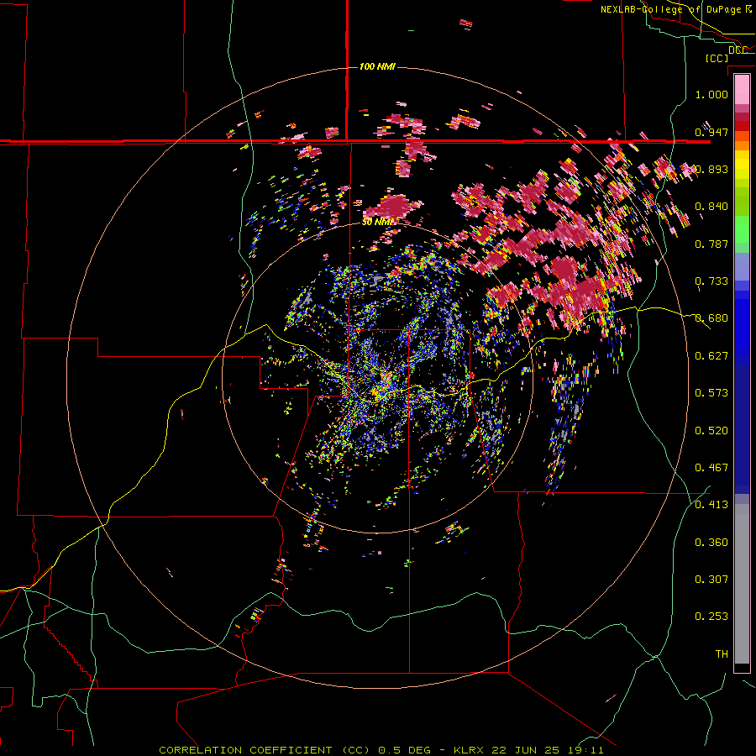Click the 19:11 timestamp
Screen dimensions: 756x756
tap(585, 750)
